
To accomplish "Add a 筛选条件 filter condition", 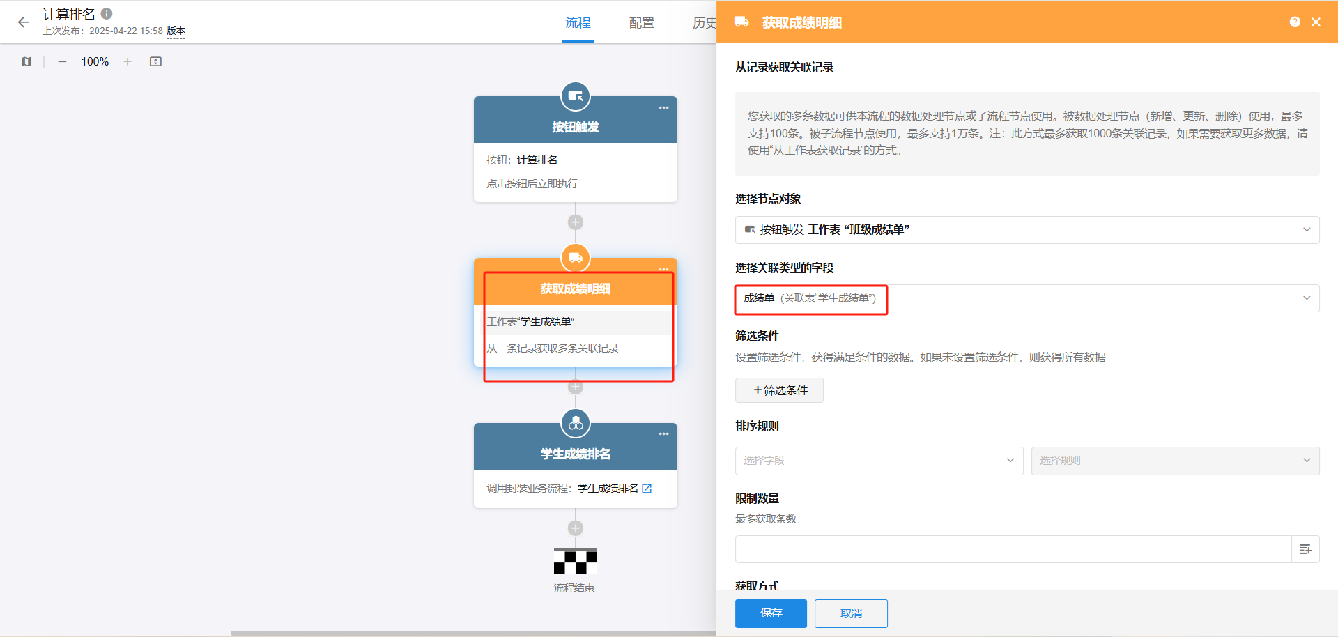I will [779, 390].
